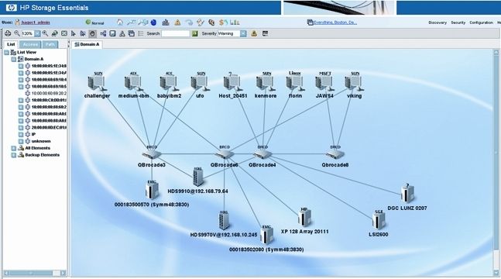Viewport: 501px width, 279px height.
Task: Select the HDS9970V@192.168.10.245 storage icon
Action: pyautogui.click(x=224, y=220)
